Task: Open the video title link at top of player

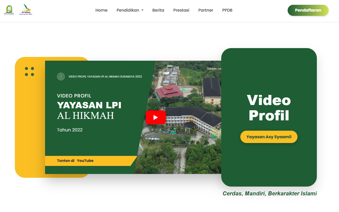Action: [x=105, y=77]
